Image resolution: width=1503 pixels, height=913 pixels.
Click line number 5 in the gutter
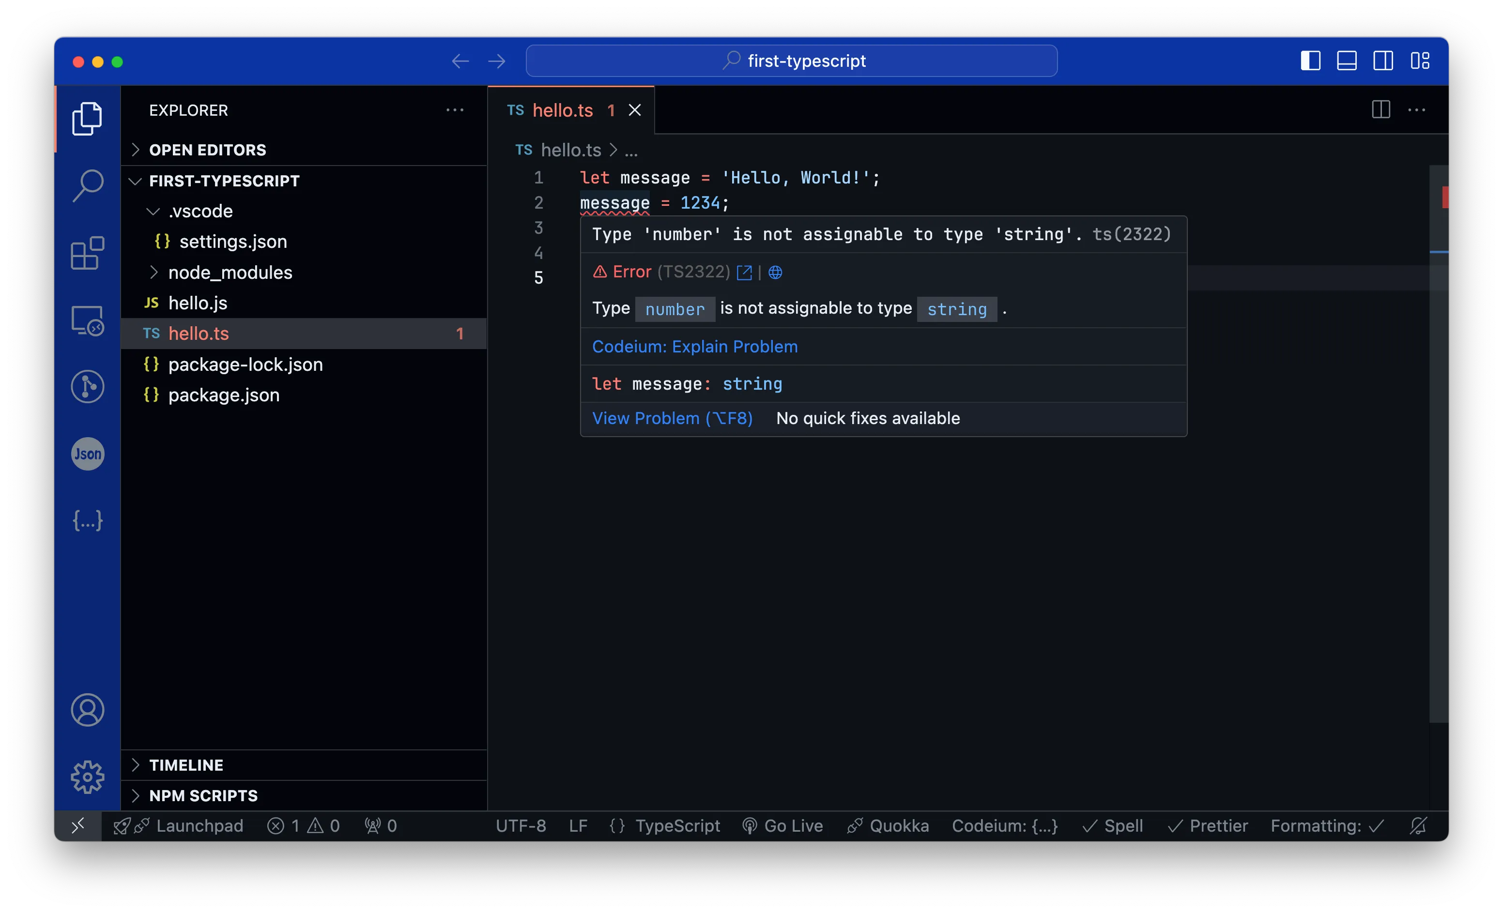538,278
